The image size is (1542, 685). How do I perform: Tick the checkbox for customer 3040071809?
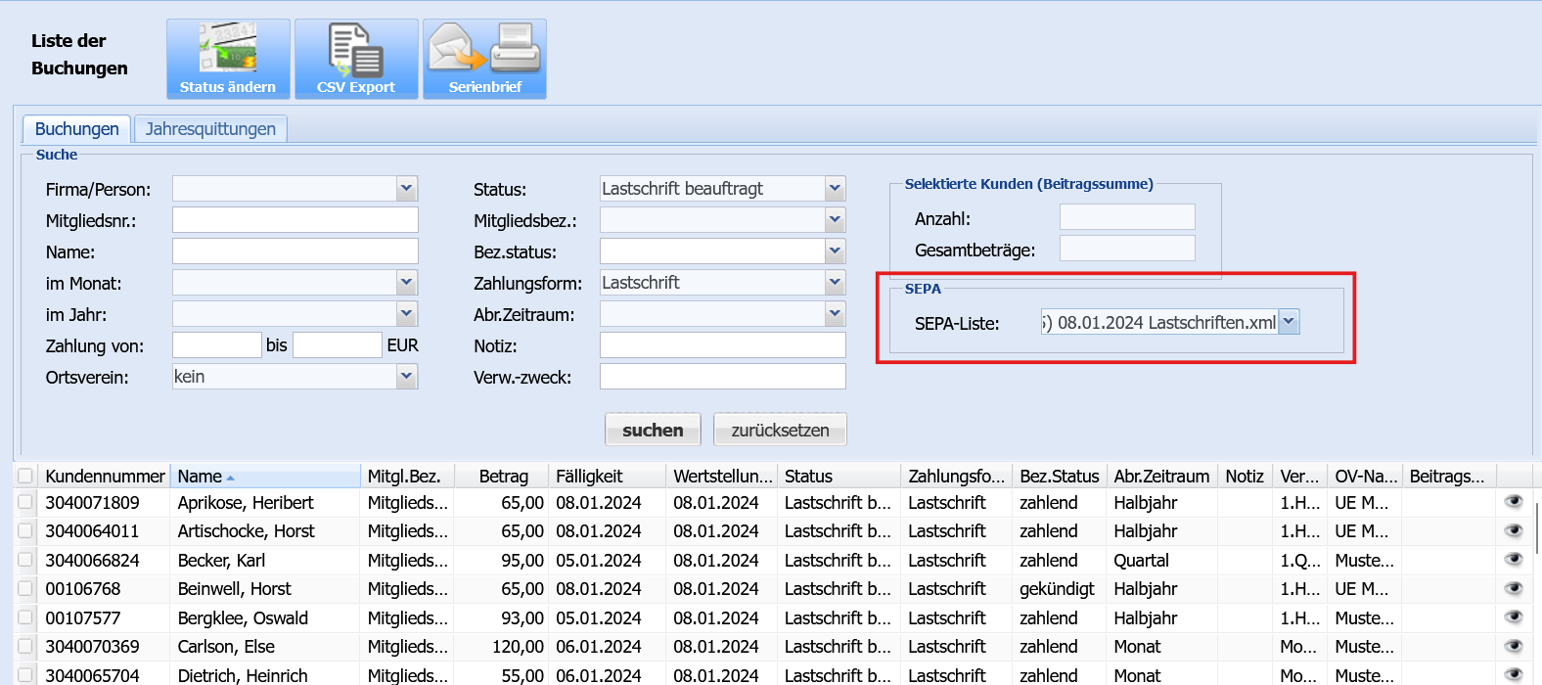(x=25, y=503)
